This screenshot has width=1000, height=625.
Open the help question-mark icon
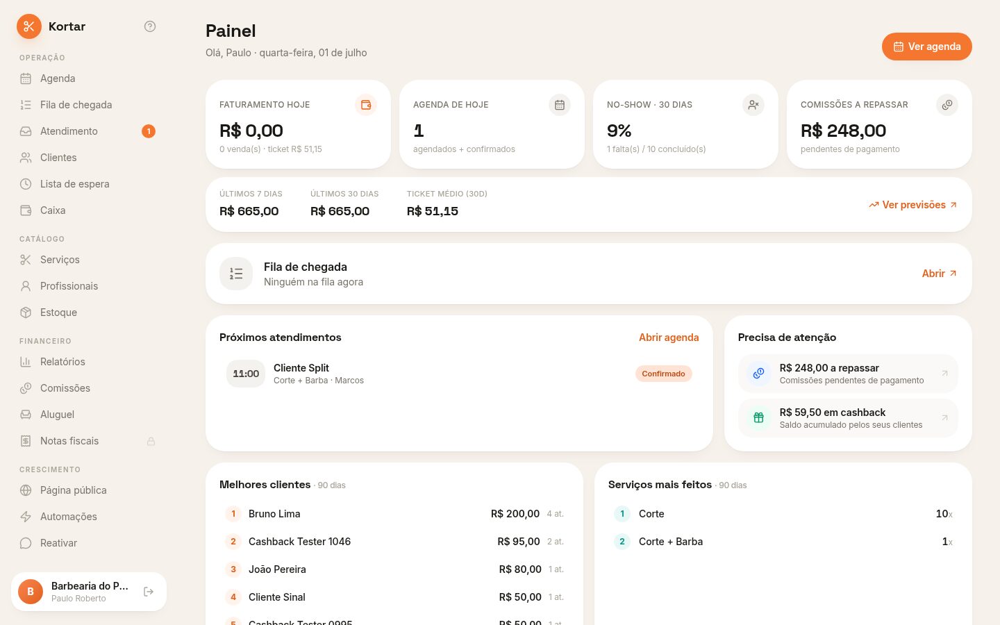pos(150,26)
